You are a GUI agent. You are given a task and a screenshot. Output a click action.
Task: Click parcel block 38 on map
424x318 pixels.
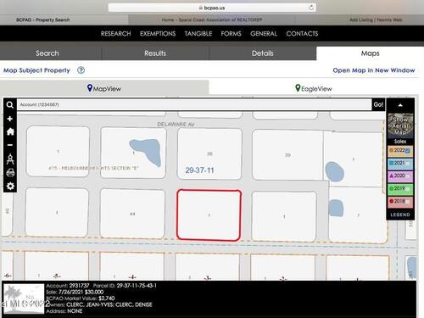tap(209, 153)
